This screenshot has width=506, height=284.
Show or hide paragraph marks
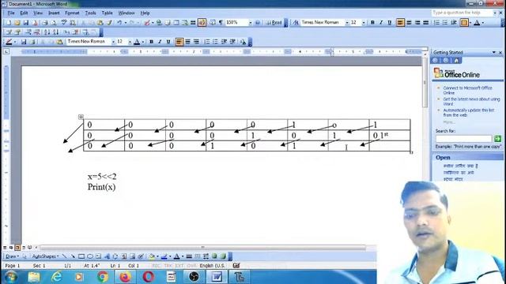221,23
